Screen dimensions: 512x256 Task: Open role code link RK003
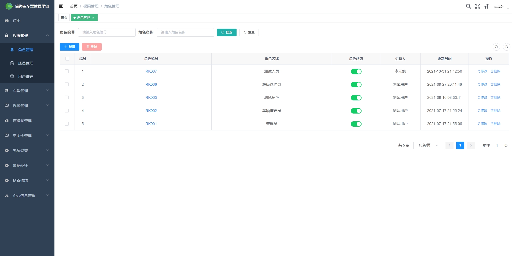[x=151, y=97]
